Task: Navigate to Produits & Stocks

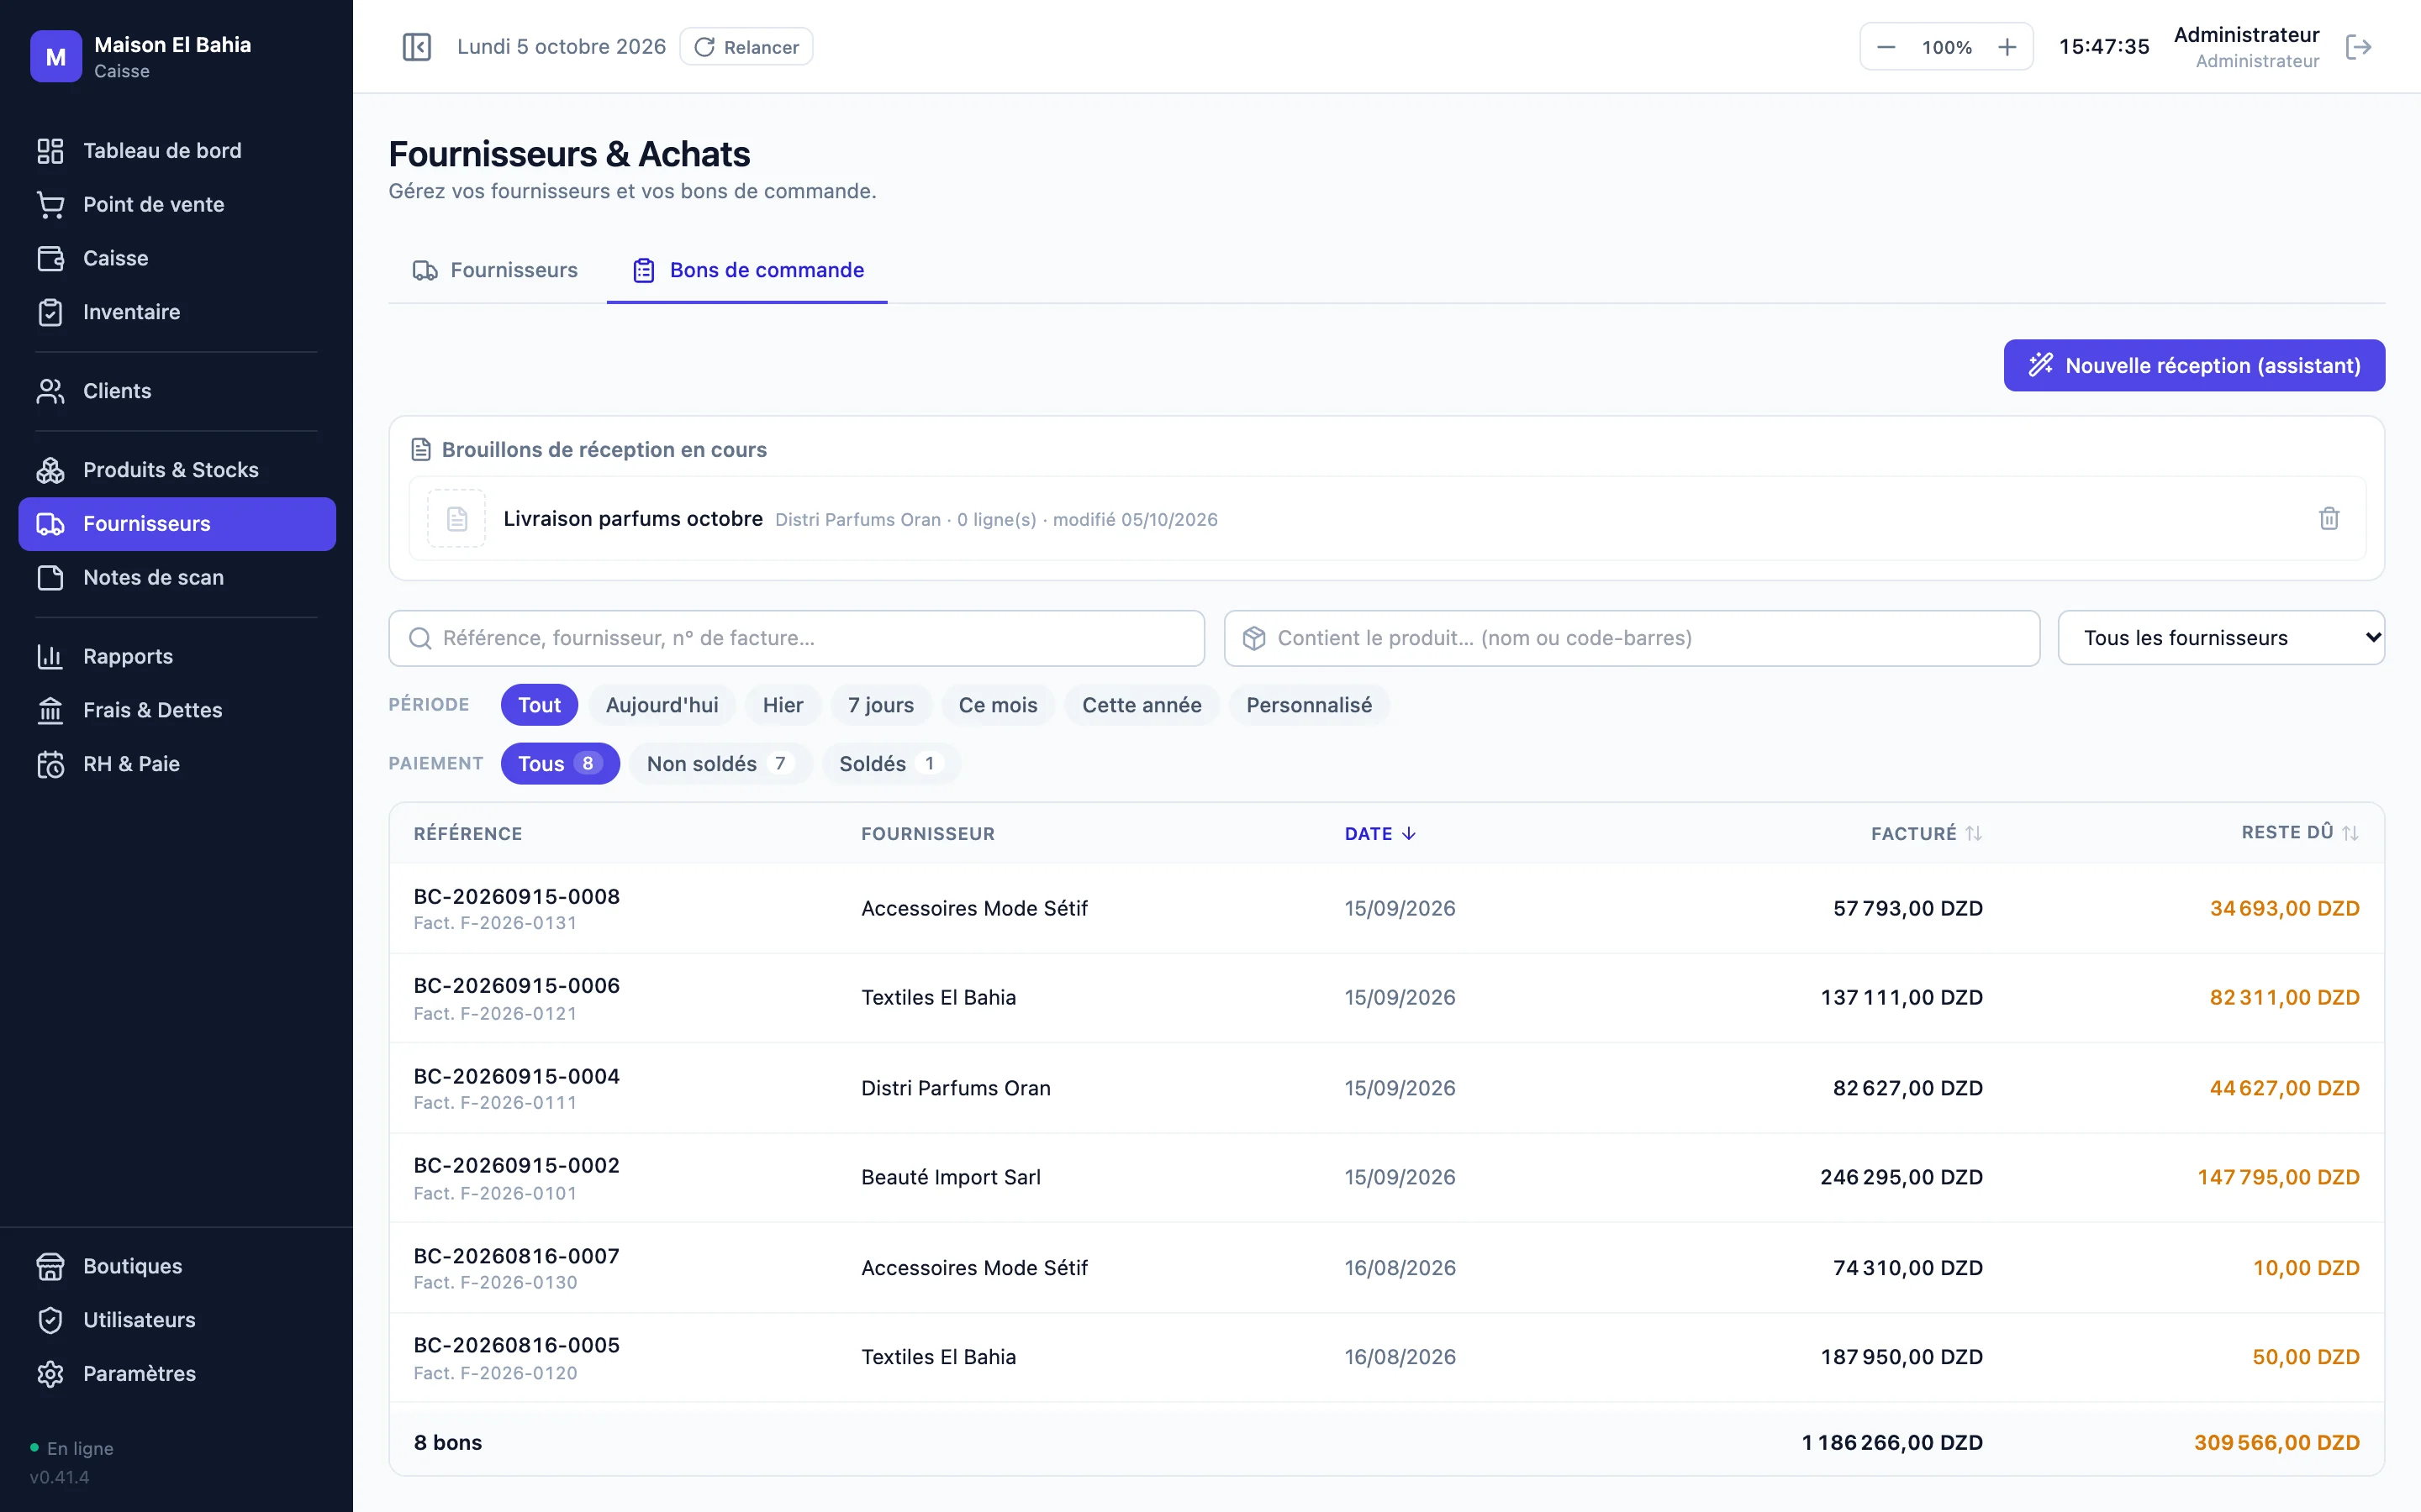Action: pyautogui.click(x=177, y=470)
